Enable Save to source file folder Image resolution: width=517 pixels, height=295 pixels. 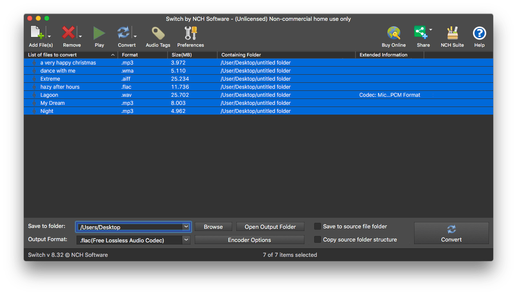point(317,226)
